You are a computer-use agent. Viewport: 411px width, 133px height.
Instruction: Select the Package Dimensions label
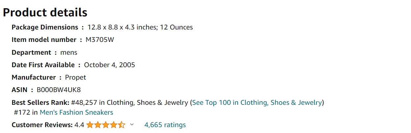tap(45, 27)
